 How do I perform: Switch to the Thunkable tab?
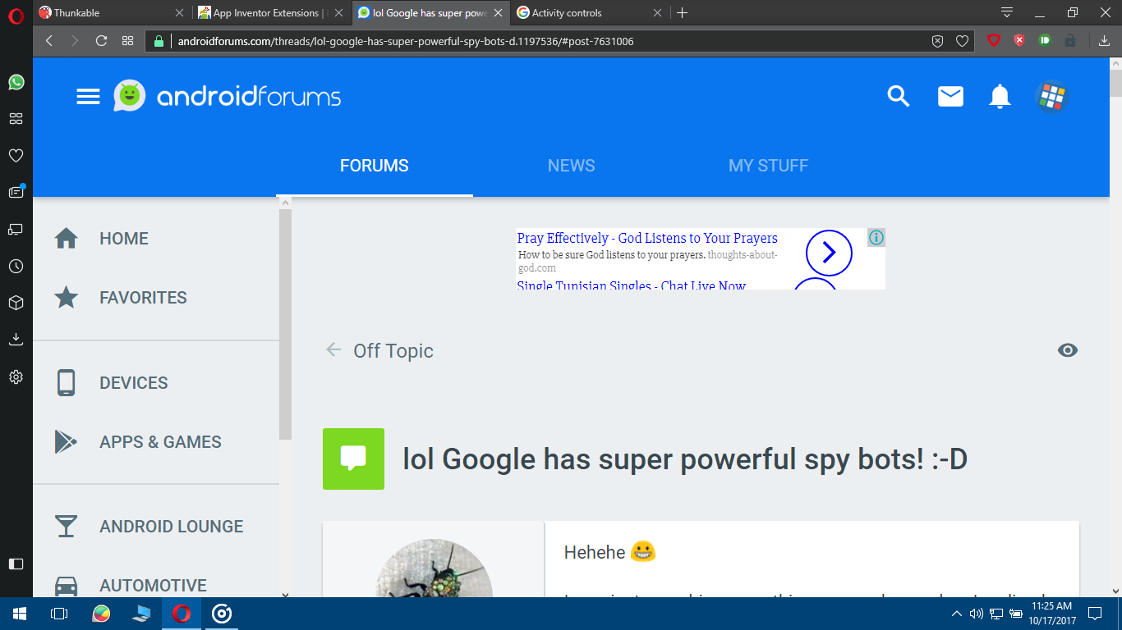click(x=111, y=12)
